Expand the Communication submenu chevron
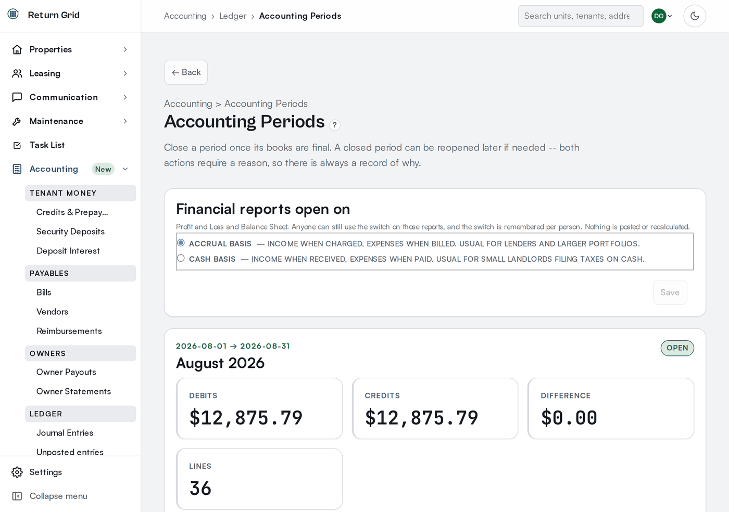 click(x=125, y=97)
